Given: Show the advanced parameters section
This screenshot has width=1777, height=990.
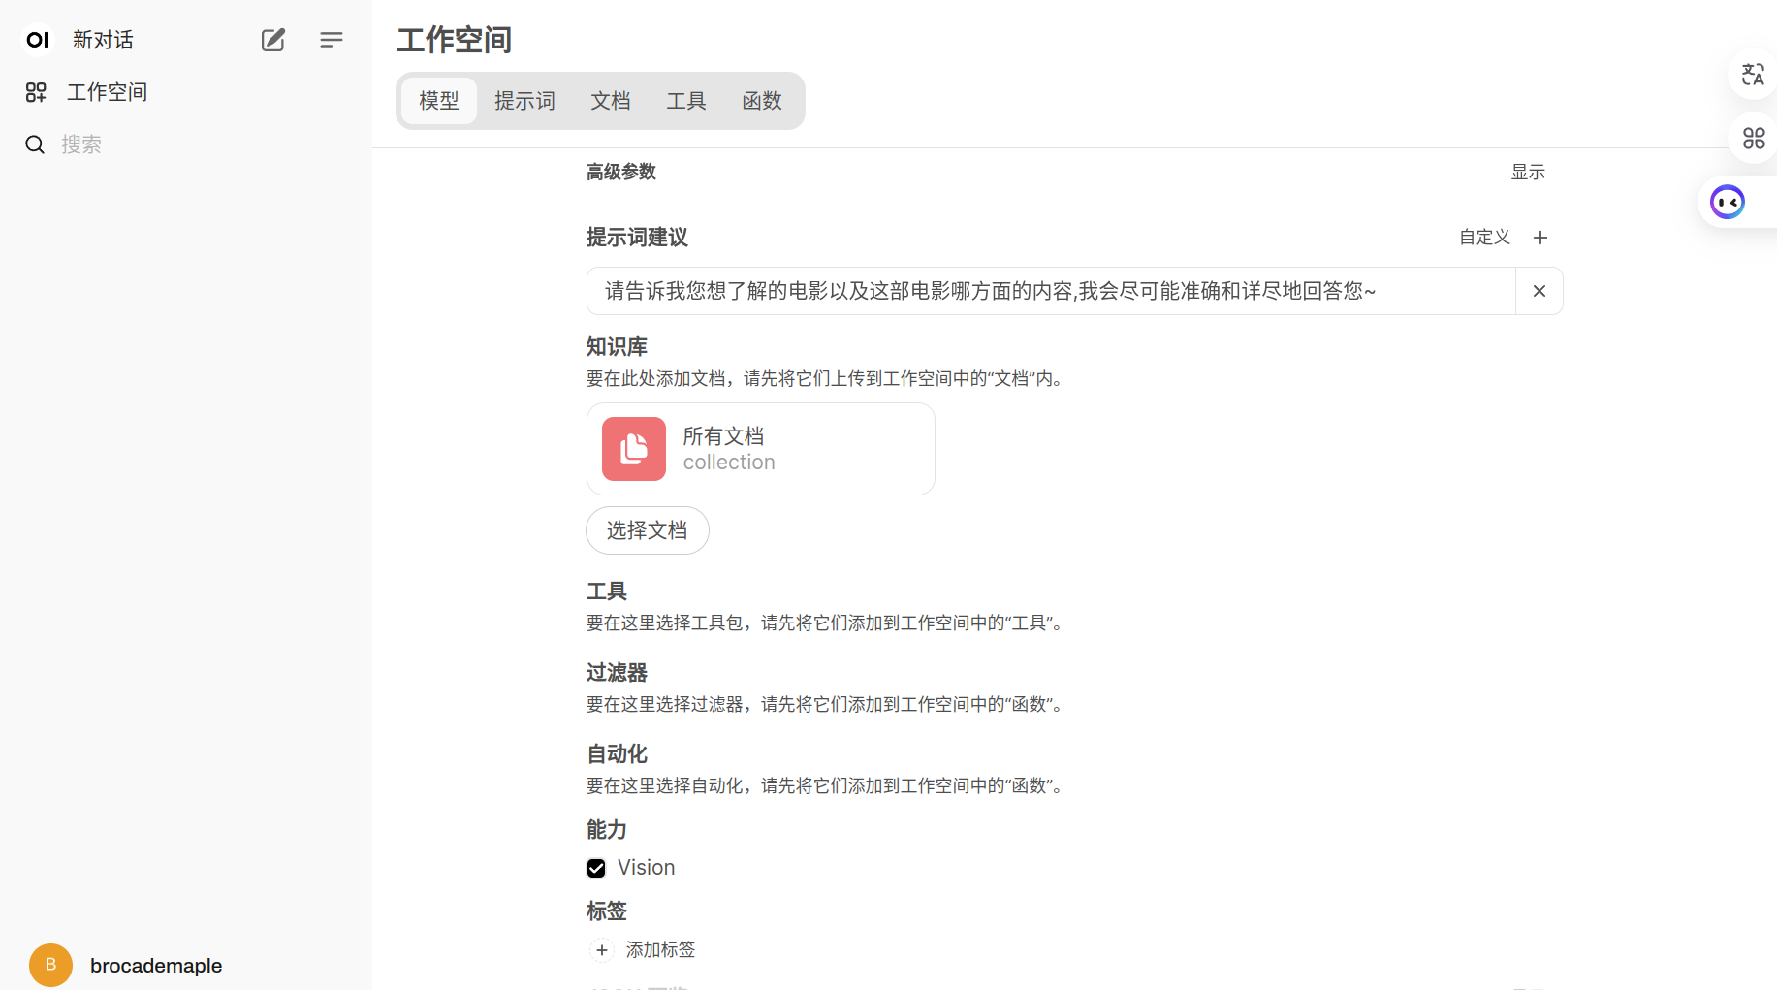Looking at the screenshot, I should pyautogui.click(x=1527, y=173).
